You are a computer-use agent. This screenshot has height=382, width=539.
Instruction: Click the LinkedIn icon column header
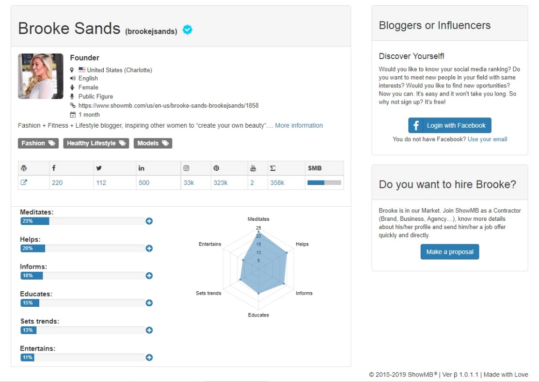(142, 168)
